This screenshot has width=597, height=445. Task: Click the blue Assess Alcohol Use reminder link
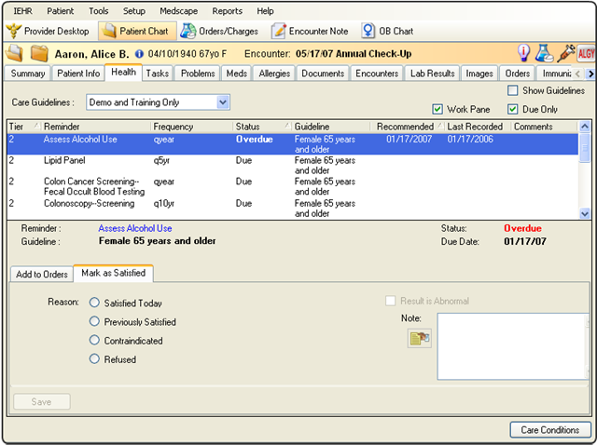point(135,228)
